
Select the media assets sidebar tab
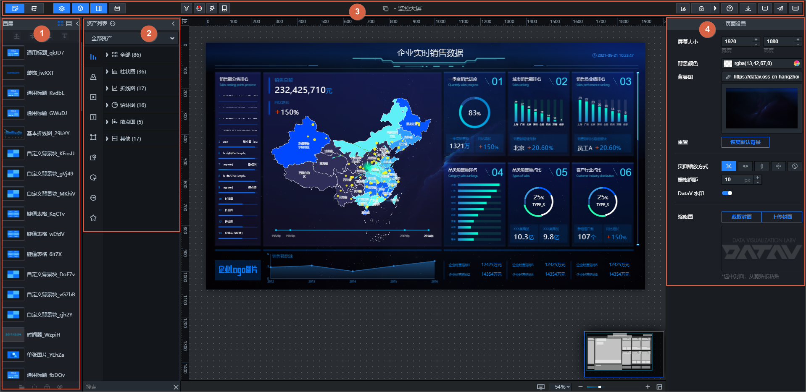point(93,97)
